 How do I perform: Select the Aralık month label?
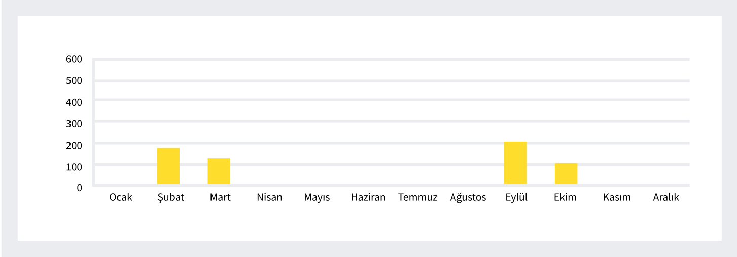tap(665, 197)
